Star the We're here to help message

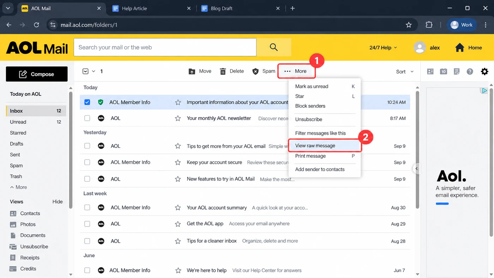click(178, 270)
